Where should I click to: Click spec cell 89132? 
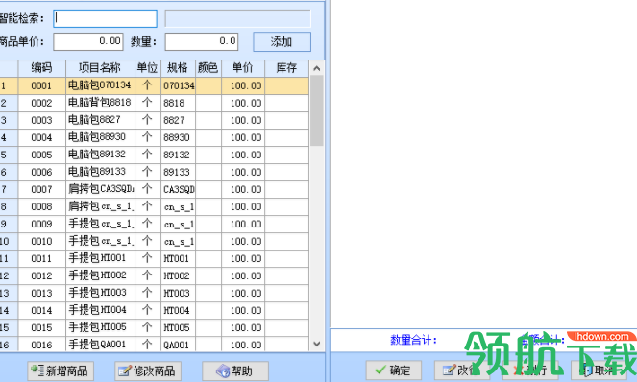tap(178, 155)
